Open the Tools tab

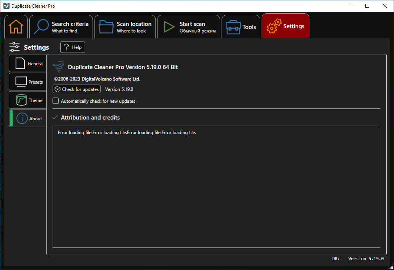(x=241, y=27)
